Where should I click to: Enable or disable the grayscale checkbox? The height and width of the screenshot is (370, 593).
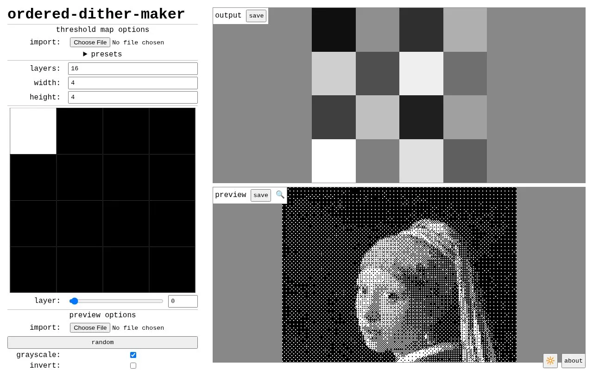coord(133,355)
